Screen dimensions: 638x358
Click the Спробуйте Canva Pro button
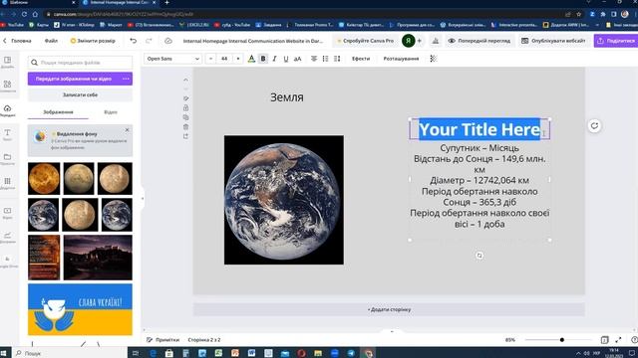tap(366, 41)
